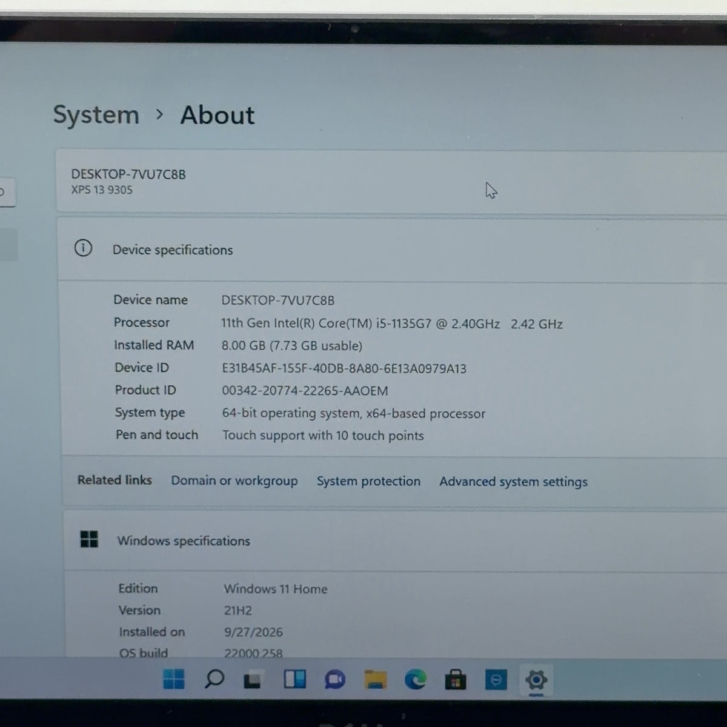Screen dimensions: 727x727
Task: Launch Teams Chat from the taskbar
Action: click(334, 680)
